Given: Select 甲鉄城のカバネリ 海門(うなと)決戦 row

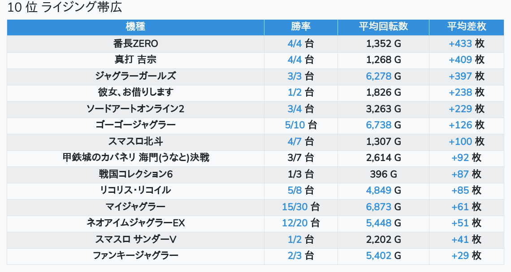Looking at the screenshot, I should pyautogui.click(x=255, y=158).
